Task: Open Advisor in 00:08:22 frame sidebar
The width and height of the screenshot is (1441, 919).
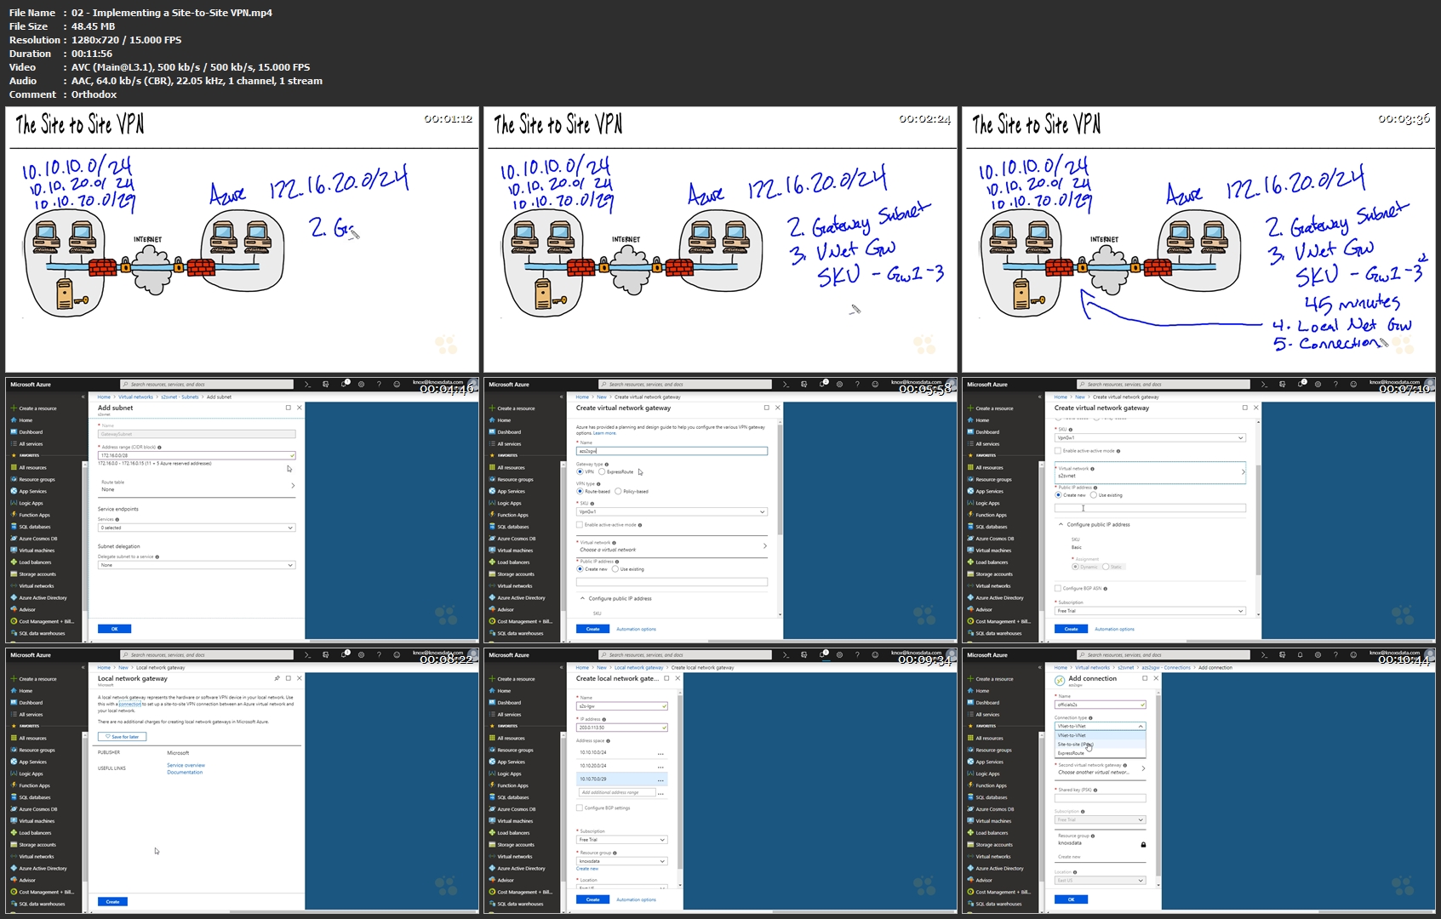Action: click(x=23, y=881)
